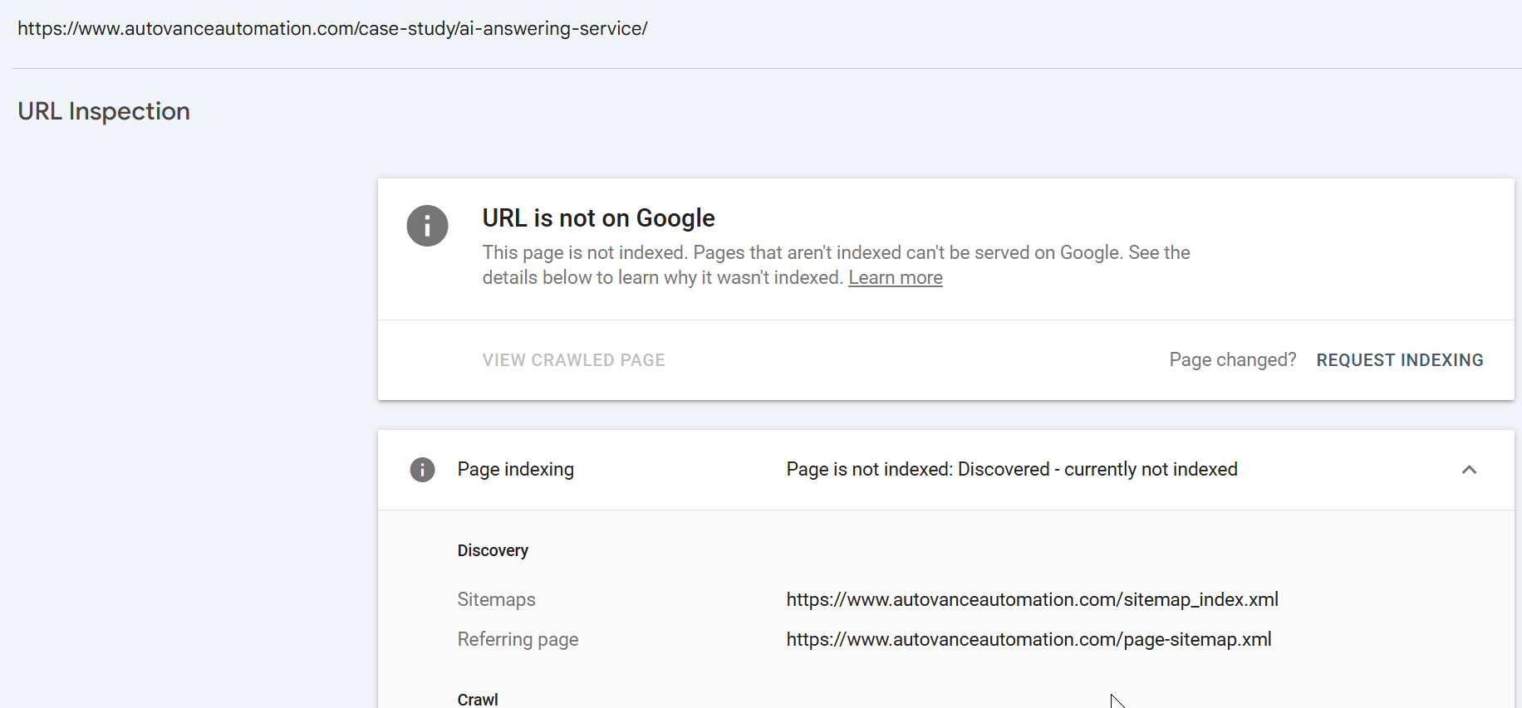
Task: Click the REQUEST INDEXING button
Action: pyautogui.click(x=1399, y=360)
